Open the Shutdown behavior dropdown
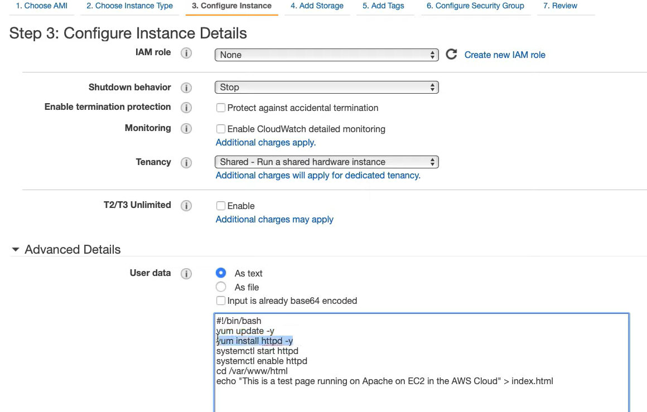 click(326, 88)
